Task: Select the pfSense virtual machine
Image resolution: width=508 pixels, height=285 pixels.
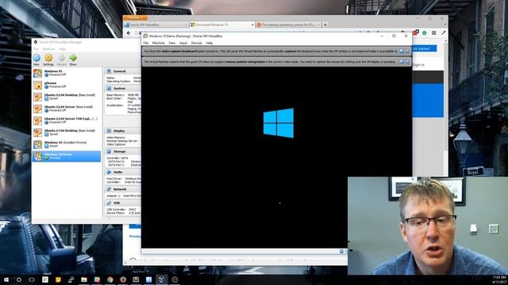Action: [67, 85]
